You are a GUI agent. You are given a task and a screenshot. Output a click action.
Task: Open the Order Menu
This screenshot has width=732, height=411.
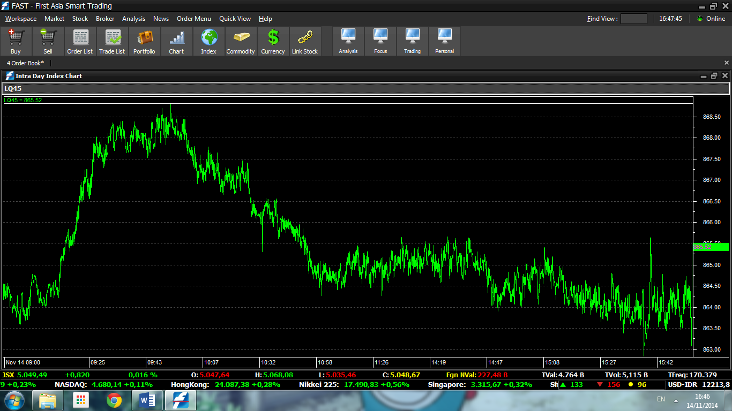[x=194, y=19]
